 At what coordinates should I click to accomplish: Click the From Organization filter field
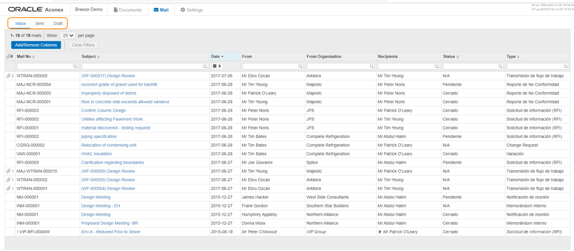341,67
